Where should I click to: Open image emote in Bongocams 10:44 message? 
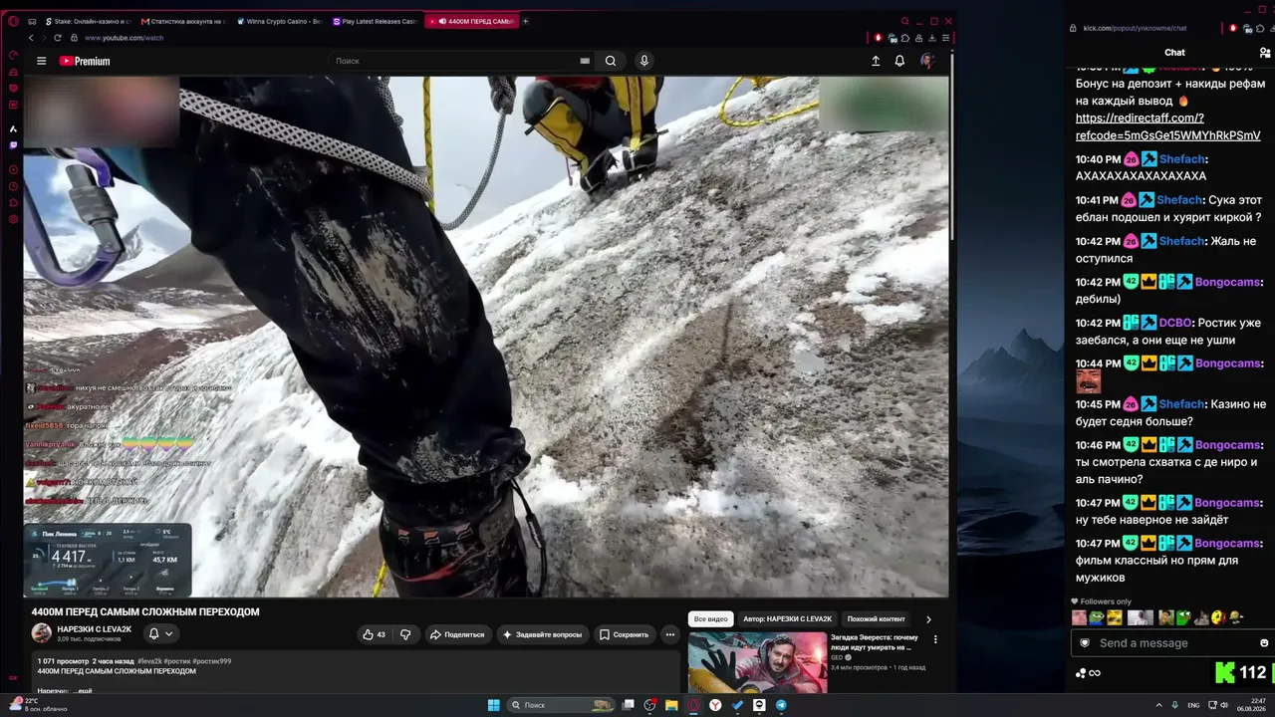(1088, 381)
